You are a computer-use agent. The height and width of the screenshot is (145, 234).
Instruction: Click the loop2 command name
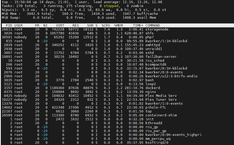coord(151,84)
